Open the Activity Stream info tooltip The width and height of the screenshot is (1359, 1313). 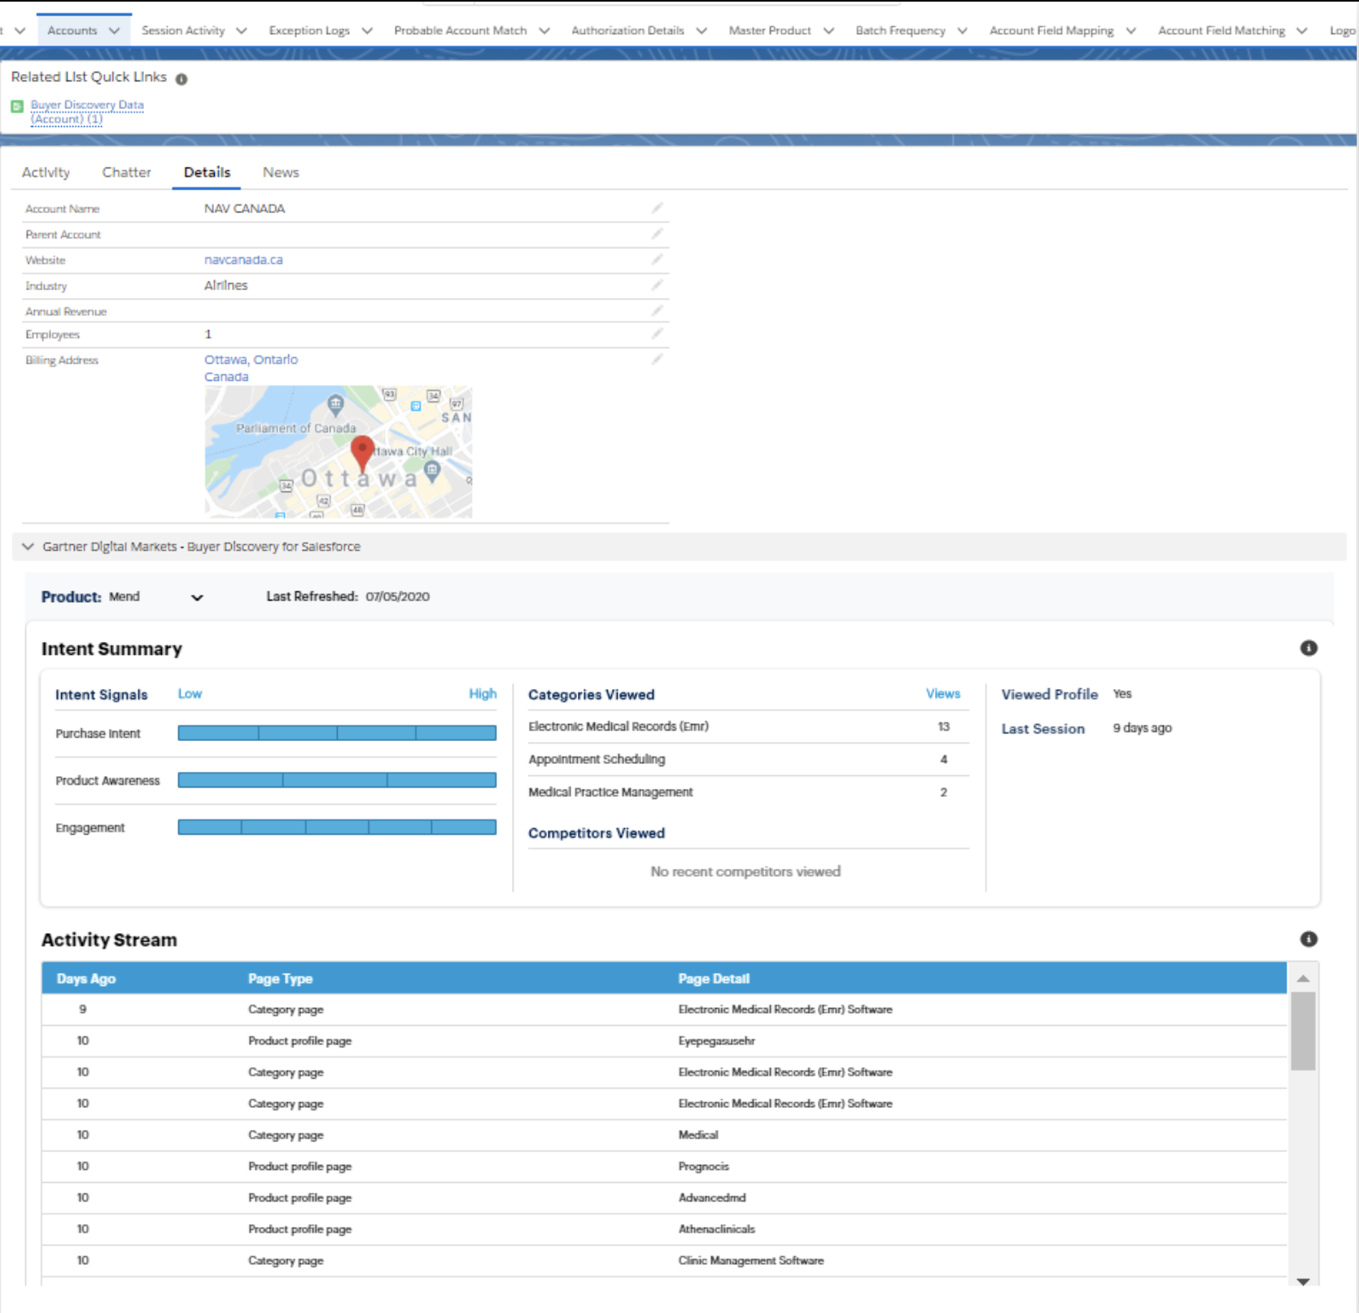pos(1309,939)
